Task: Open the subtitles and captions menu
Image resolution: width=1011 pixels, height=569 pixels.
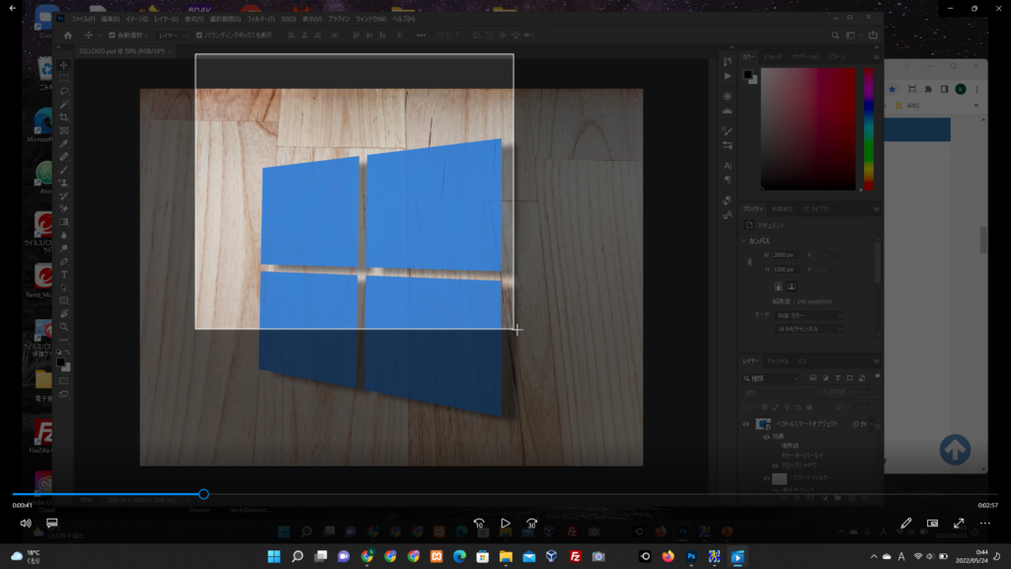Action: click(x=52, y=523)
